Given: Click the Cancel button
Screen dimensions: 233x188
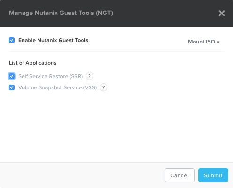Looking at the screenshot, I should click(180, 175).
